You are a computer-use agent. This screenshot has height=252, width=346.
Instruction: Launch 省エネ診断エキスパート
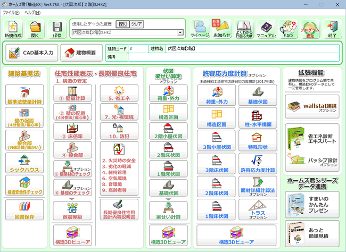[x=312, y=138]
